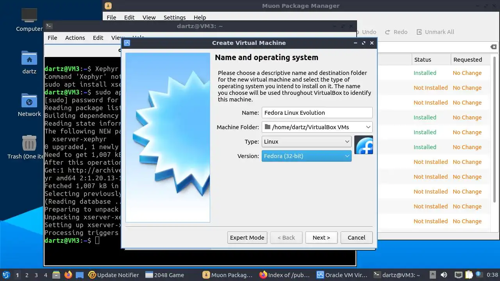The image size is (500, 281).
Task: Open the Computer desktop icon
Action: [29, 20]
